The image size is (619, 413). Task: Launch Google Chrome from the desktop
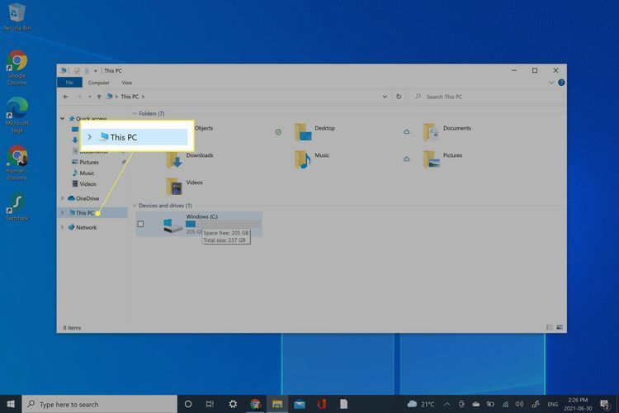point(17,65)
